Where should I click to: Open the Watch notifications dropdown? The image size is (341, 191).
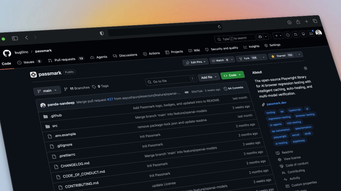[x=222, y=60]
